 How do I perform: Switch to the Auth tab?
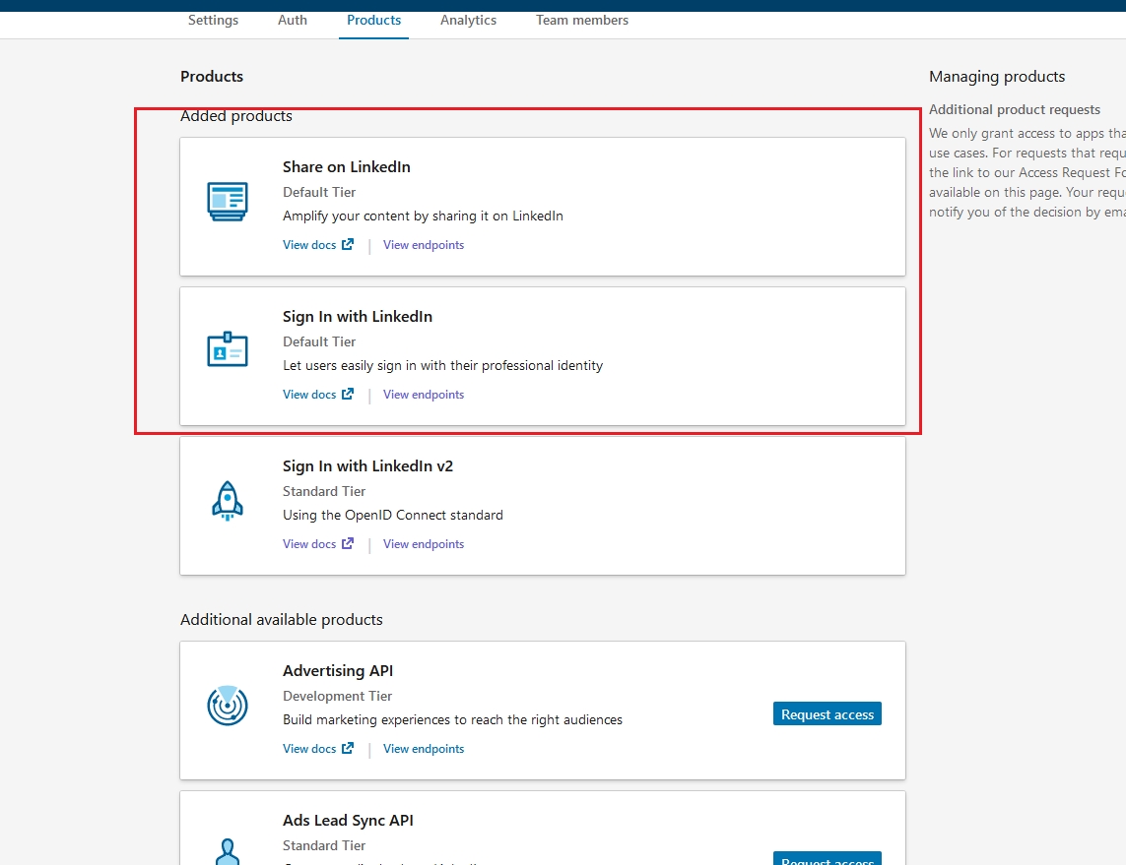[293, 20]
